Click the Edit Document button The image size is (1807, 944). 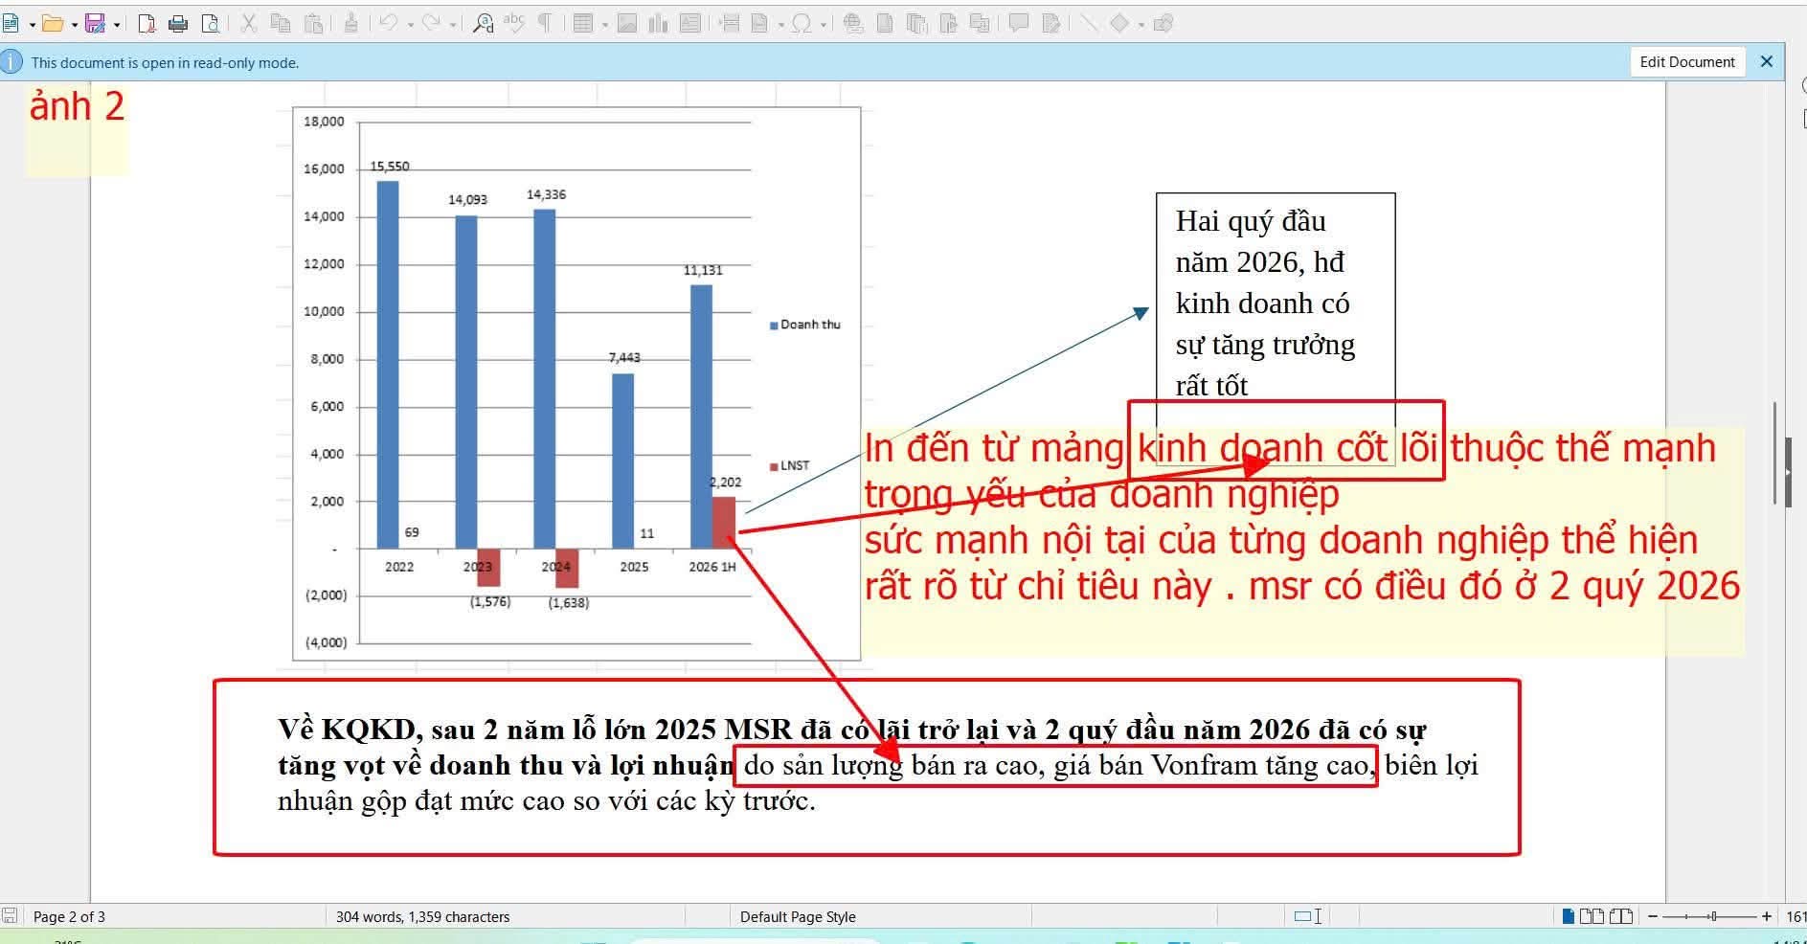pos(1687,61)
